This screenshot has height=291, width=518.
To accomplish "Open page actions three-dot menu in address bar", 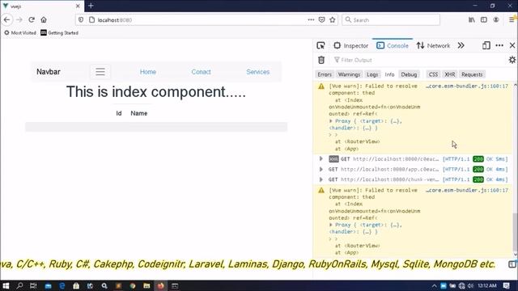I will pyautogui.click(x=311, y=19).
